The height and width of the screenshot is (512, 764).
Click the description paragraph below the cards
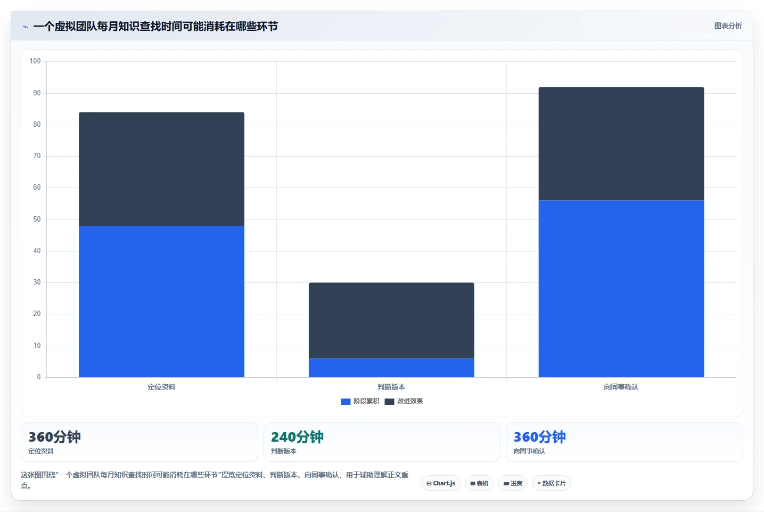click(215, 480)
